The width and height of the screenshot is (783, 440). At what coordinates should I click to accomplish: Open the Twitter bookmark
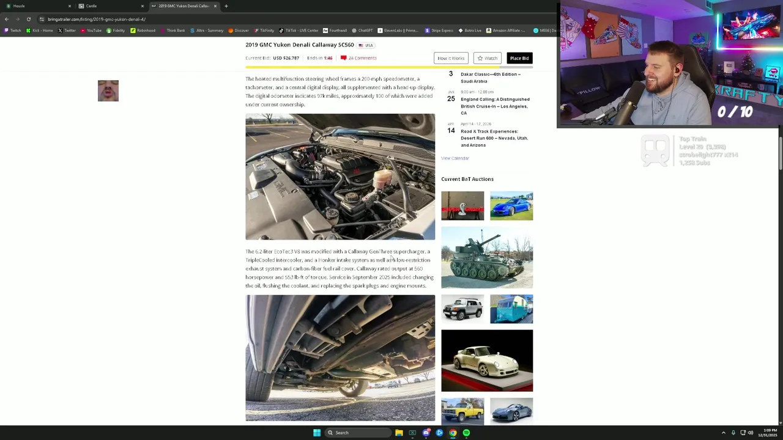coord(67,31)
